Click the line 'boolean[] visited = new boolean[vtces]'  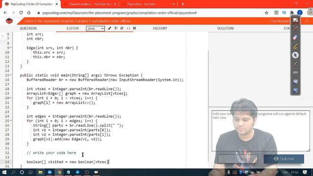67,162
